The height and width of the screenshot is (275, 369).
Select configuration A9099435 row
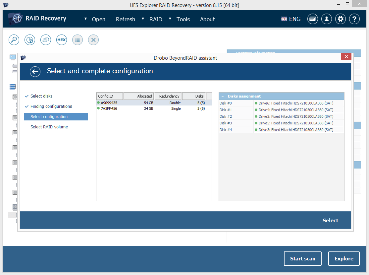(x=154, y=103)
